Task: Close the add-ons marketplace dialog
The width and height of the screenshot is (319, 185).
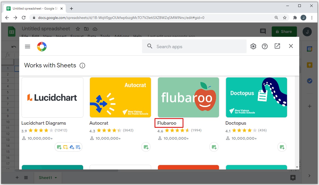Action: [x=291, y=46]
